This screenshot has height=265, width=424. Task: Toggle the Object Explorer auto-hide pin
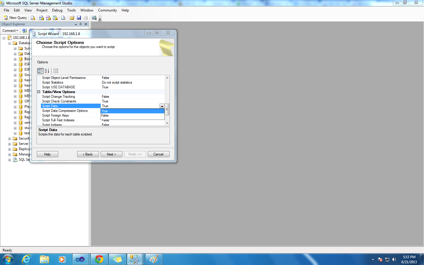(x=81, y=24)
